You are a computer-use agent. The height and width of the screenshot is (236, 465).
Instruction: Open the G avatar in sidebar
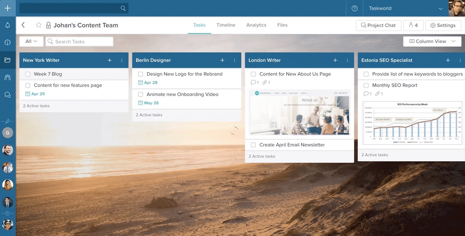click(x=8, y=132)
